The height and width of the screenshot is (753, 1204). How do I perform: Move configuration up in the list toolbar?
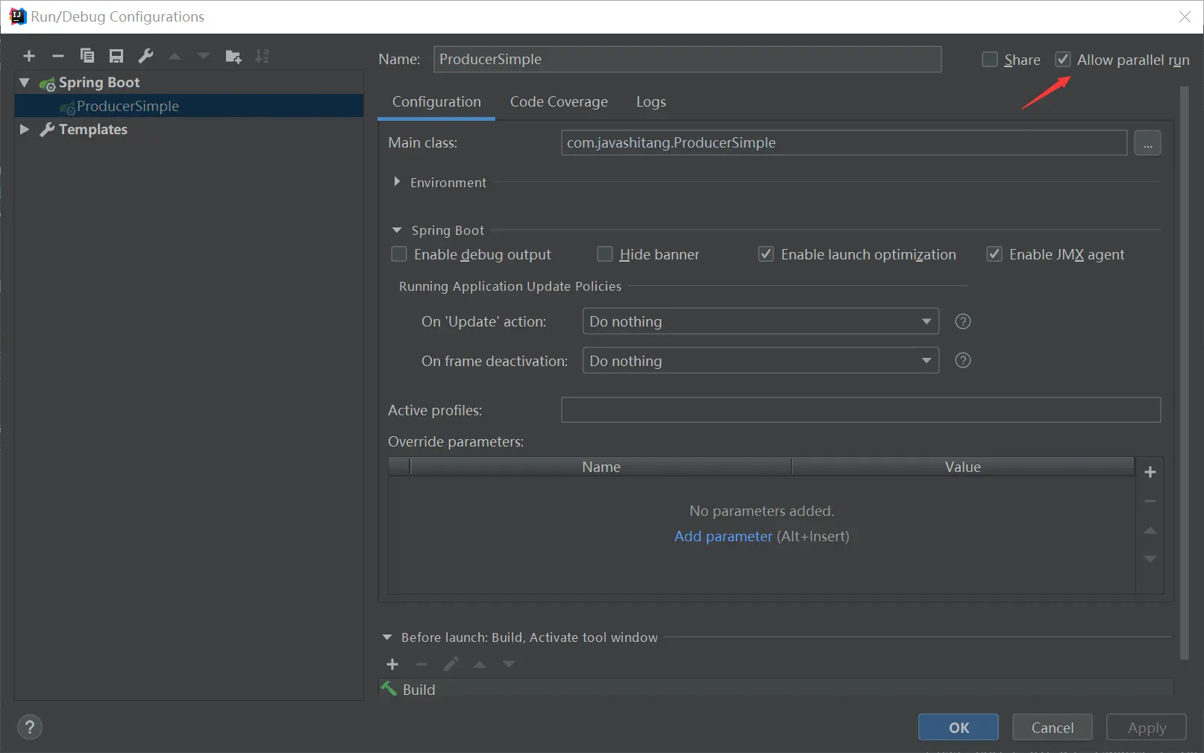[x=175, y=56]
